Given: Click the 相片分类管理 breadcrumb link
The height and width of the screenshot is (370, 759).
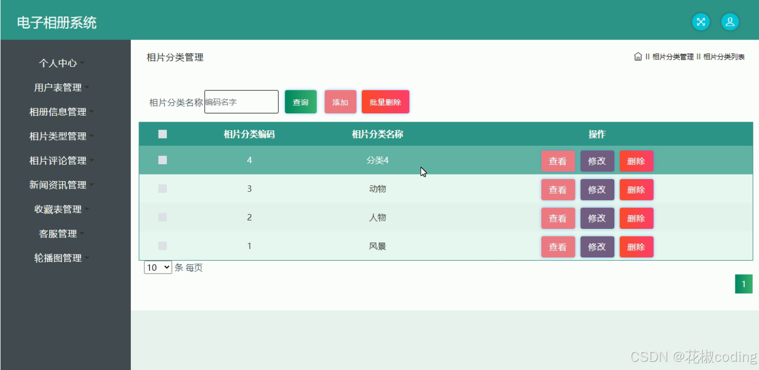Looking at the screenshot, I should coord(673,57).
